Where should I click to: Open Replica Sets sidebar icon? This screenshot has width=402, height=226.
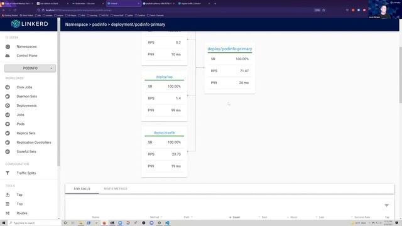point(8,133)
